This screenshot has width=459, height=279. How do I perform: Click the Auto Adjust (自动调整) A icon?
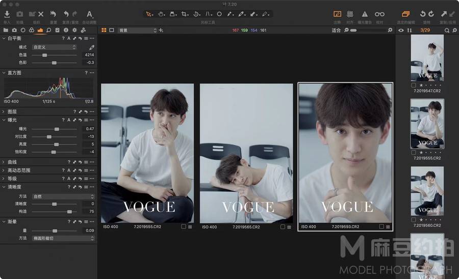tap(89, 14)
